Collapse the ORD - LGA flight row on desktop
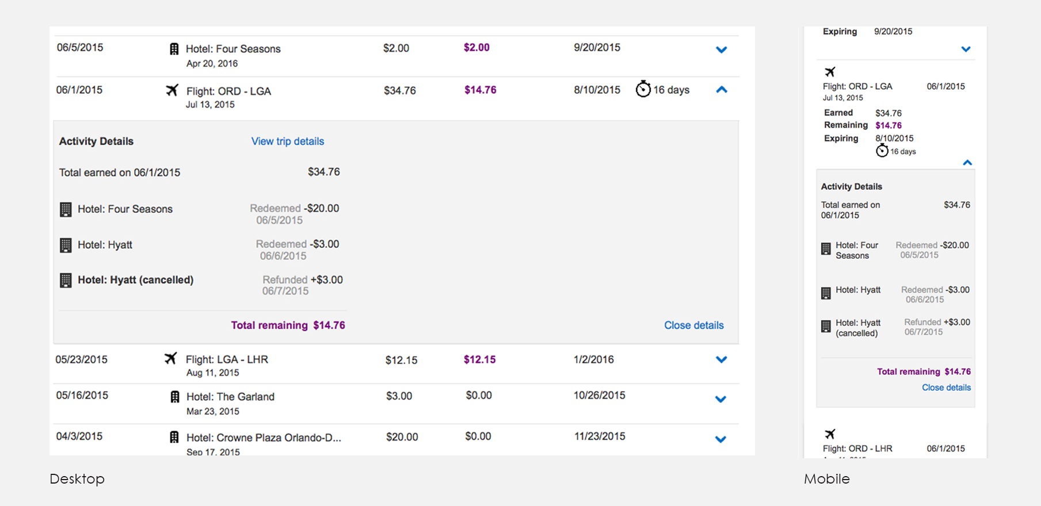The width and height of the screenshot is (1041, 506). [x=722, y=90]
